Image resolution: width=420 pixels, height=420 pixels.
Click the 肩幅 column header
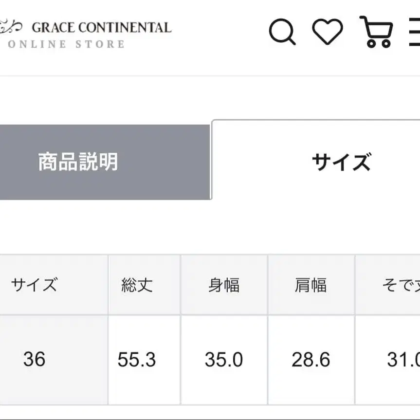click(310, 285)
